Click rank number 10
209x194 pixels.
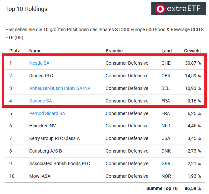(12, 176)
